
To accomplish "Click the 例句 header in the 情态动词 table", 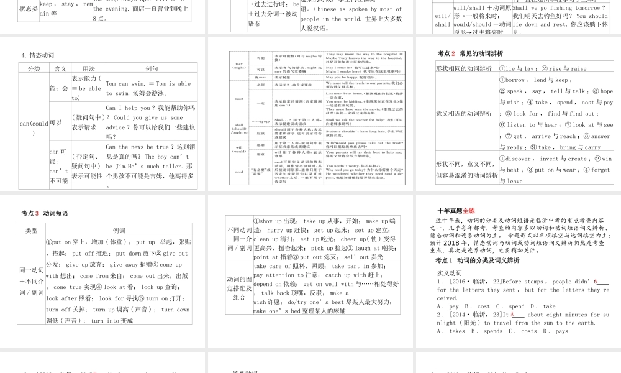I will click(x=152, y=68).
